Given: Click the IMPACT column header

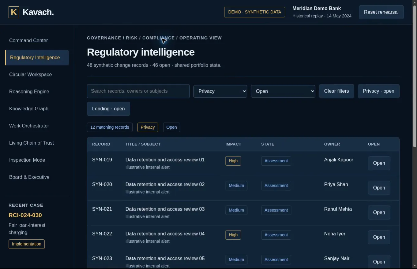Looking at the screenshot, I should coord(233,144).
